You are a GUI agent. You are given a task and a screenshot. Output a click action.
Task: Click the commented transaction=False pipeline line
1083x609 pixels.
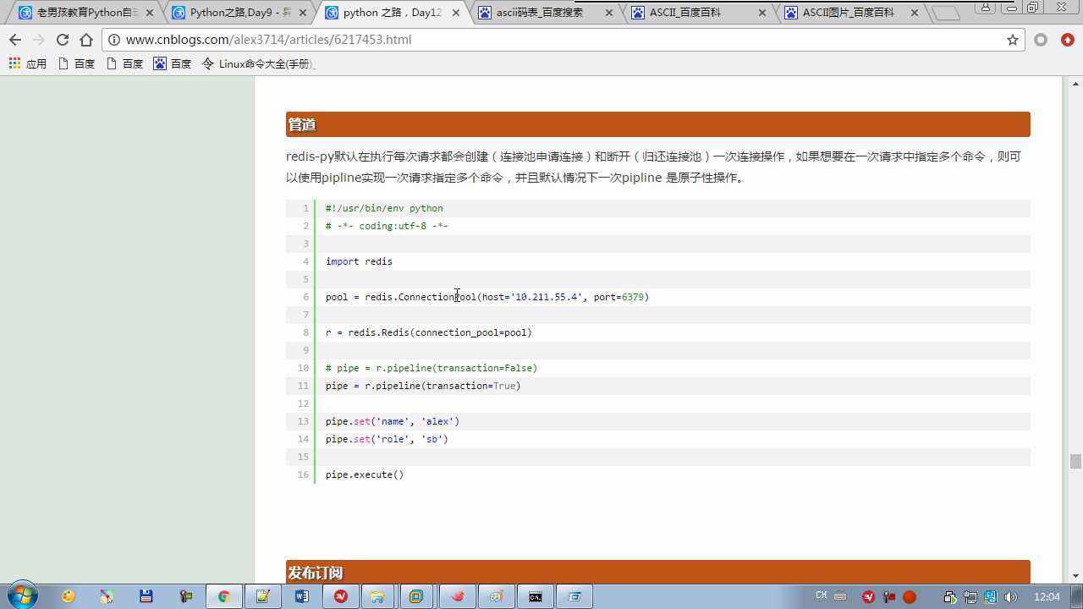click(x=432, y=368)
